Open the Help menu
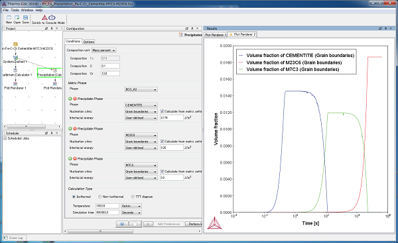 tap(39, 10)
